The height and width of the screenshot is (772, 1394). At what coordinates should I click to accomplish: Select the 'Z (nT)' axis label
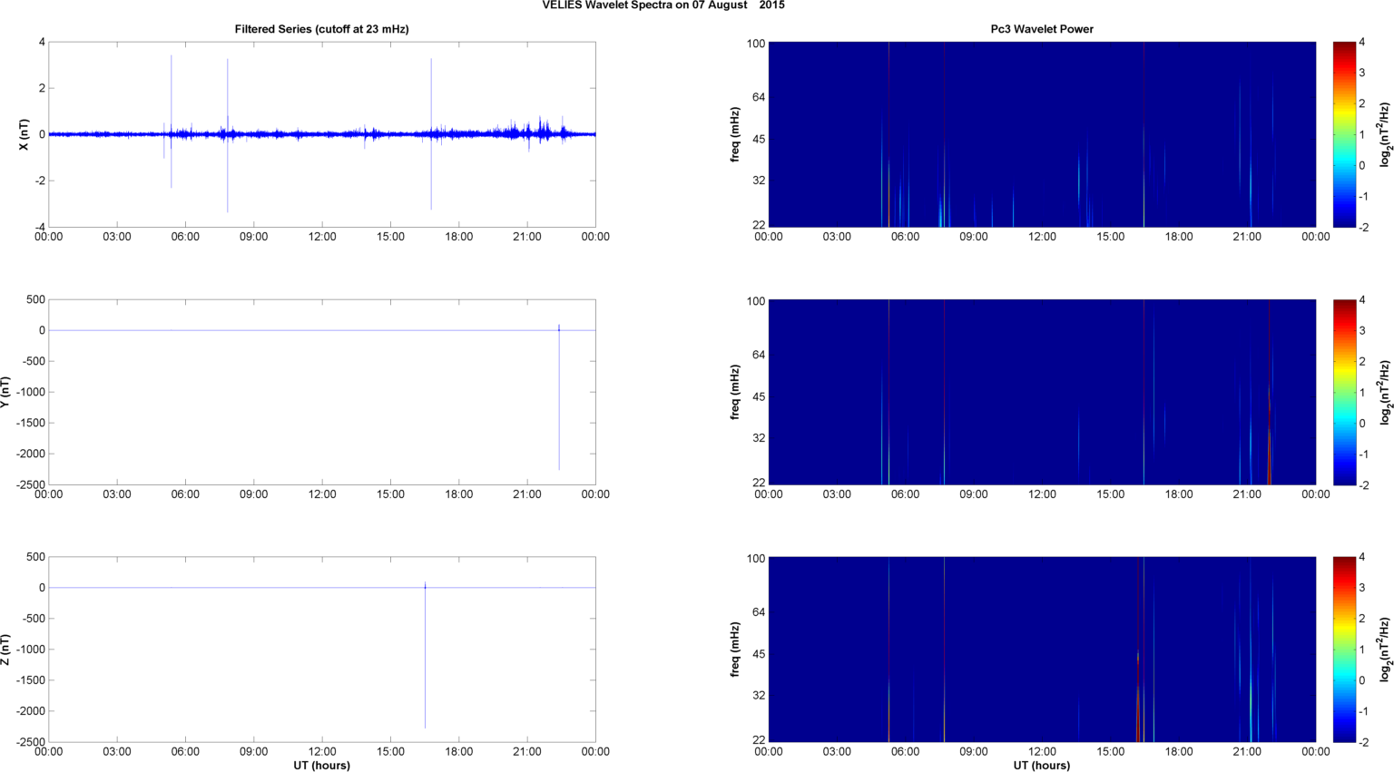(x=5, y=650)
